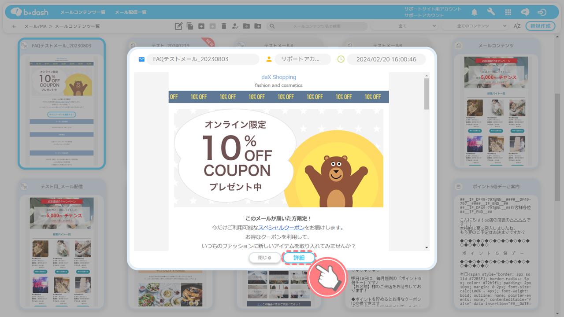
Task: Click the preview scrollbar down arrow
Action: 427,247
